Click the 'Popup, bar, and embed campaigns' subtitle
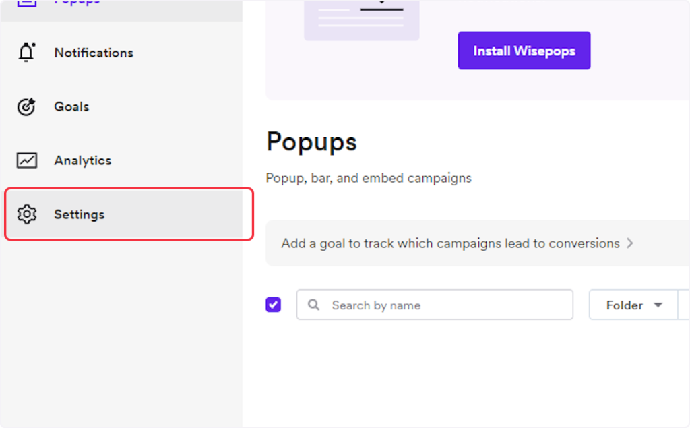690x428 pixels. tap(369, 178)
